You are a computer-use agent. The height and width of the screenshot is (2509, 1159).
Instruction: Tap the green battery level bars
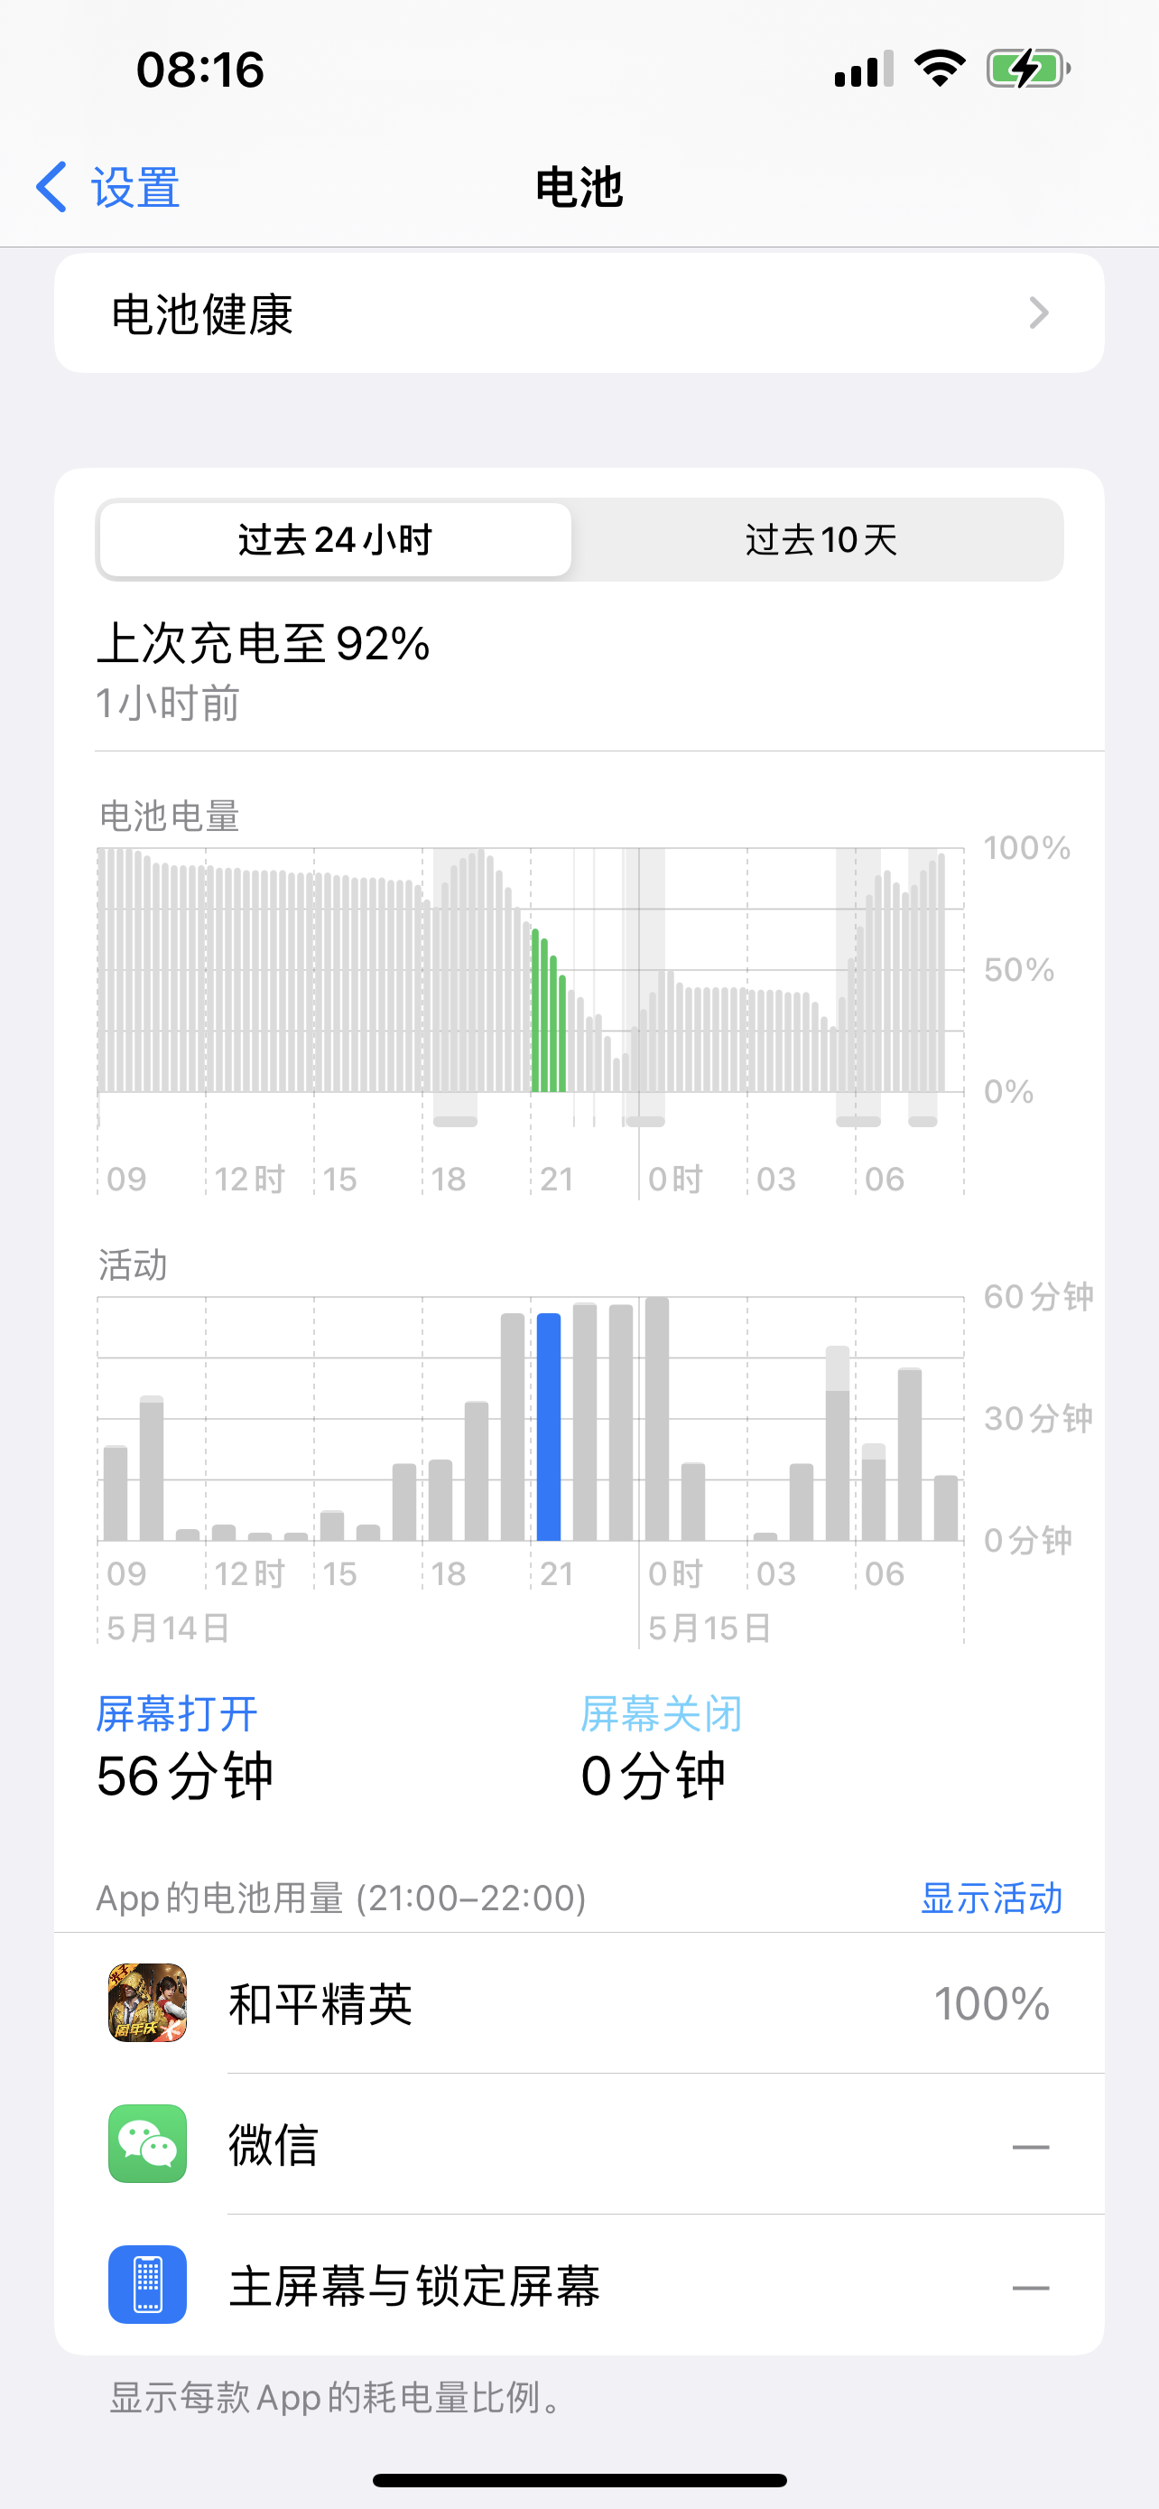pyautogui.click(x=549, y=1013)
